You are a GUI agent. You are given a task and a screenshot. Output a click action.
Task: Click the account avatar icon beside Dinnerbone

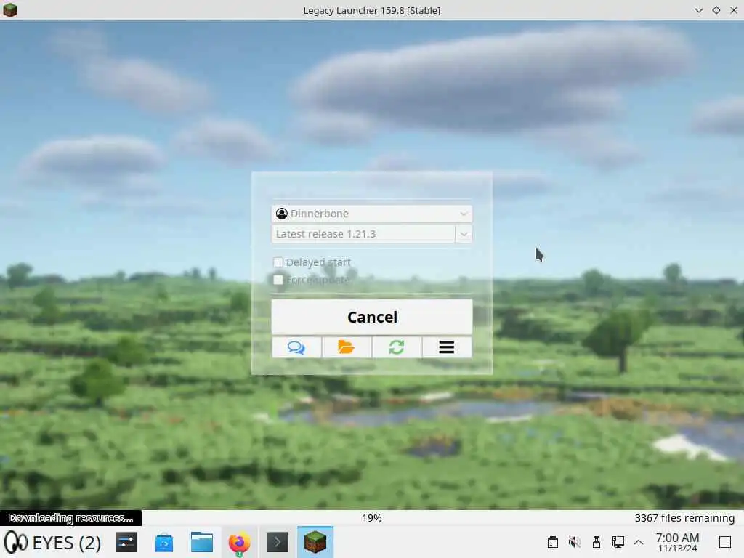(x=282, y=214)
